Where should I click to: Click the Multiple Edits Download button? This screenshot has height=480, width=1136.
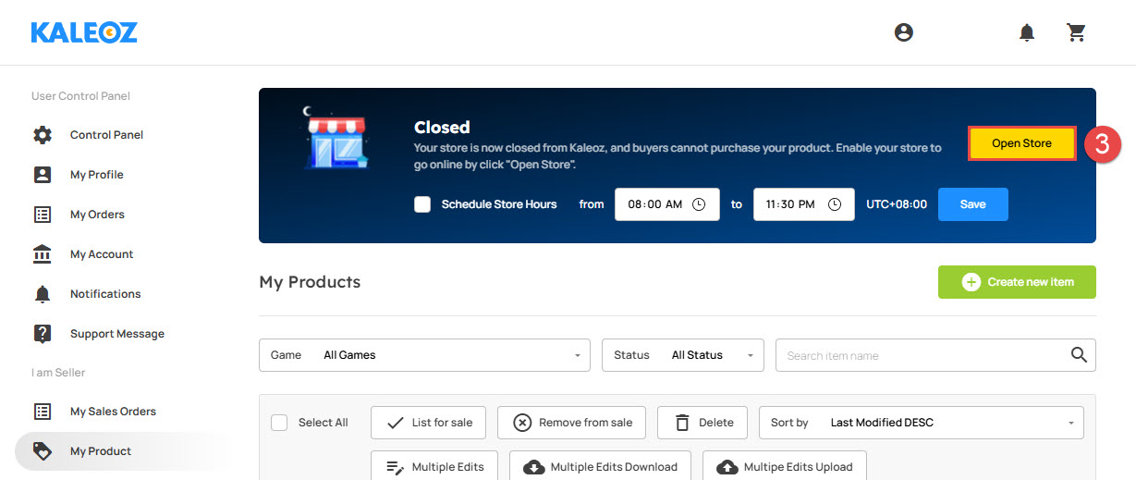(601, 466)
